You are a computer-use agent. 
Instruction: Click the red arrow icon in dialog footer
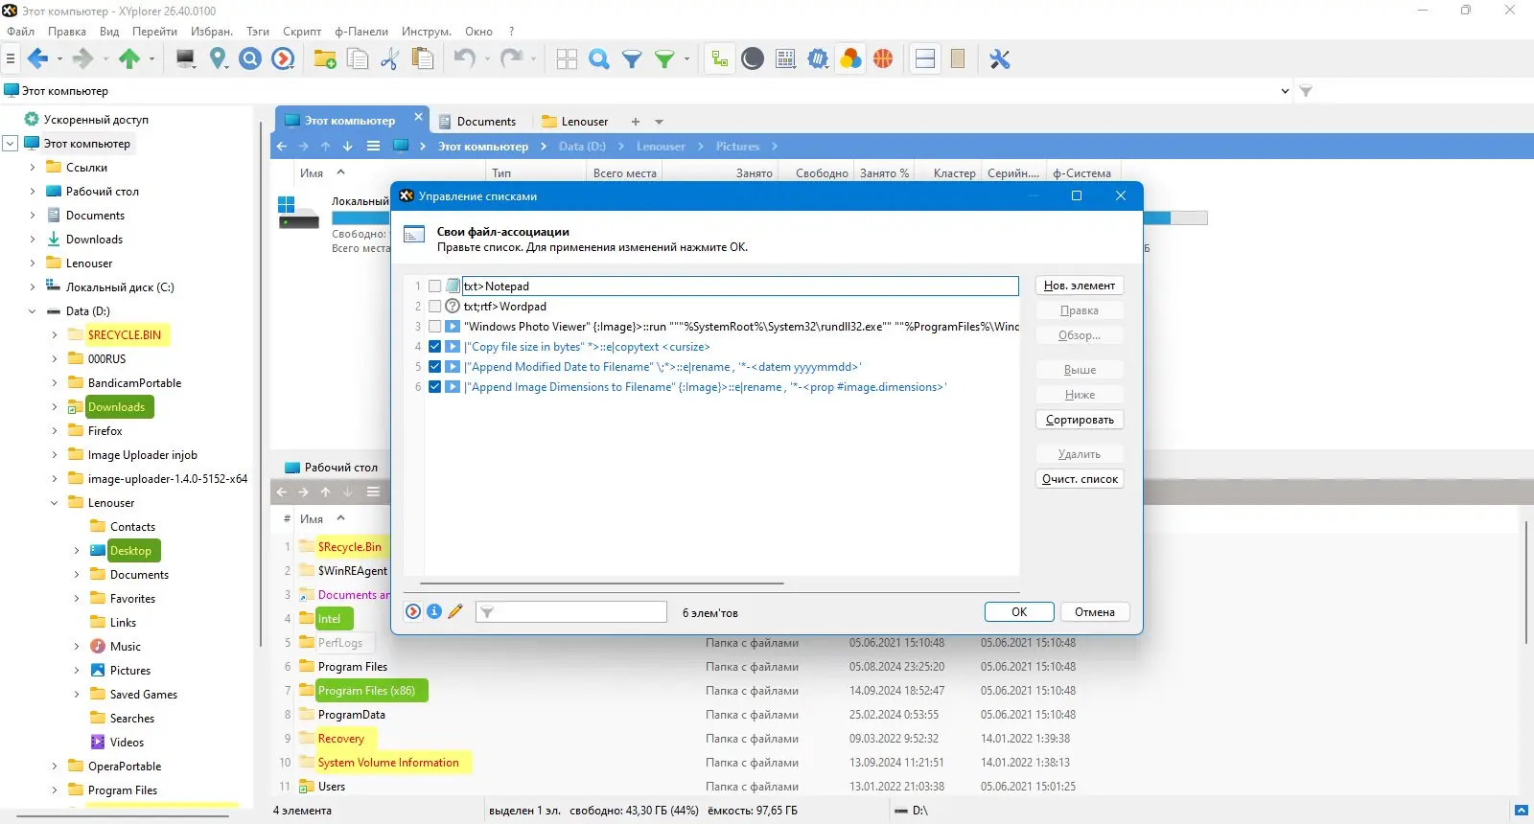[x=413, y=611]
